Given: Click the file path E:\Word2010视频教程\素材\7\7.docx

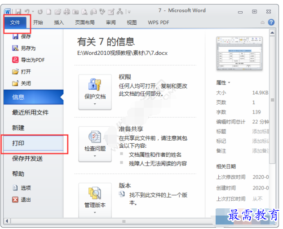Looking at the screenshot, I should coord(122,53).
